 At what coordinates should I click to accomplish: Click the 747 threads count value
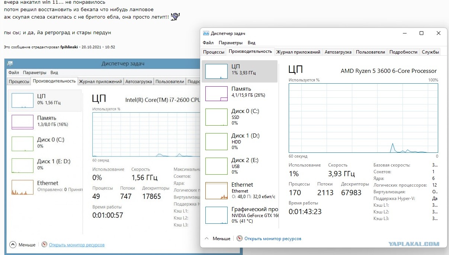[126, 196]
